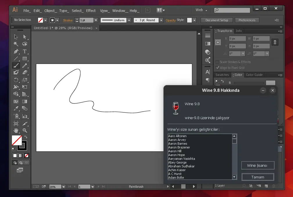Image resolution: width=293 pixels, height=197 pixels.
Task: Open the 3 pt. Round brush dropdown
Action: (161, 20)
